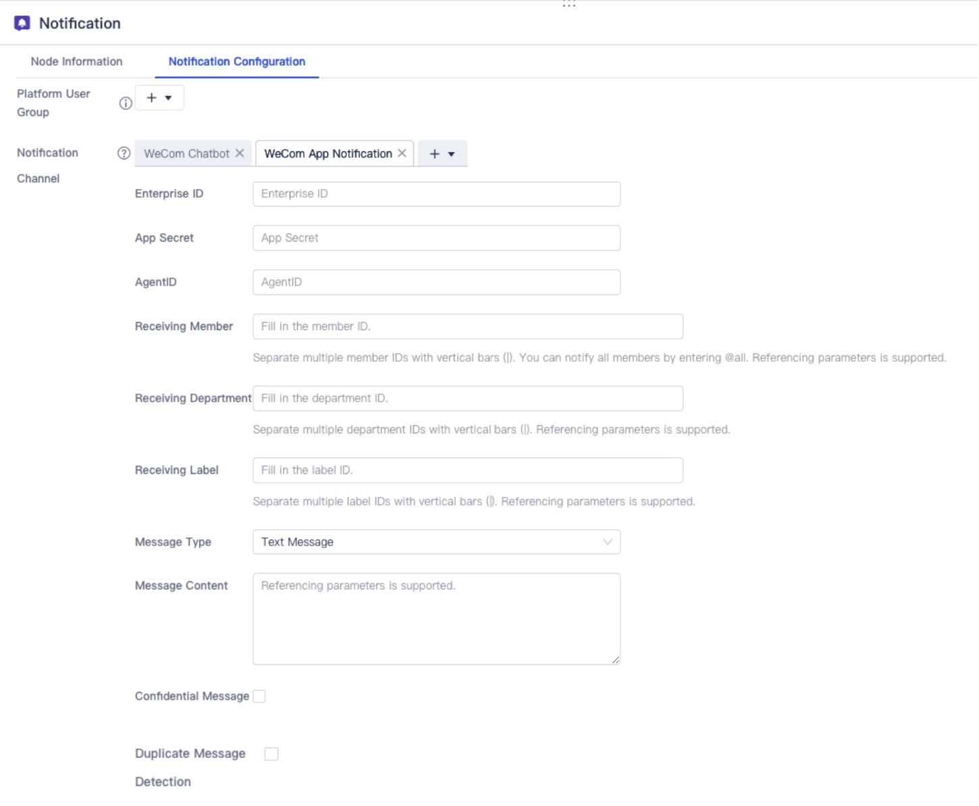The image size is (979, 806).
Task: Click the purple Notification bell icon
Action: (x=22, y=24)
